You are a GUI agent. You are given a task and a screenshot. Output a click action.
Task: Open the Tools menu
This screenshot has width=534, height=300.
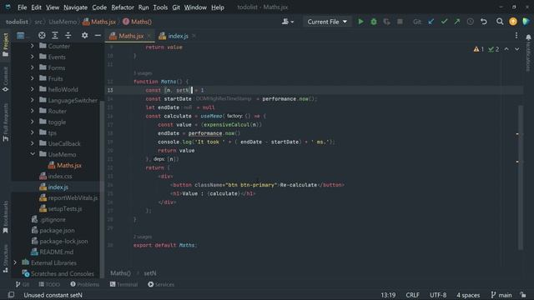pos(160,7)
